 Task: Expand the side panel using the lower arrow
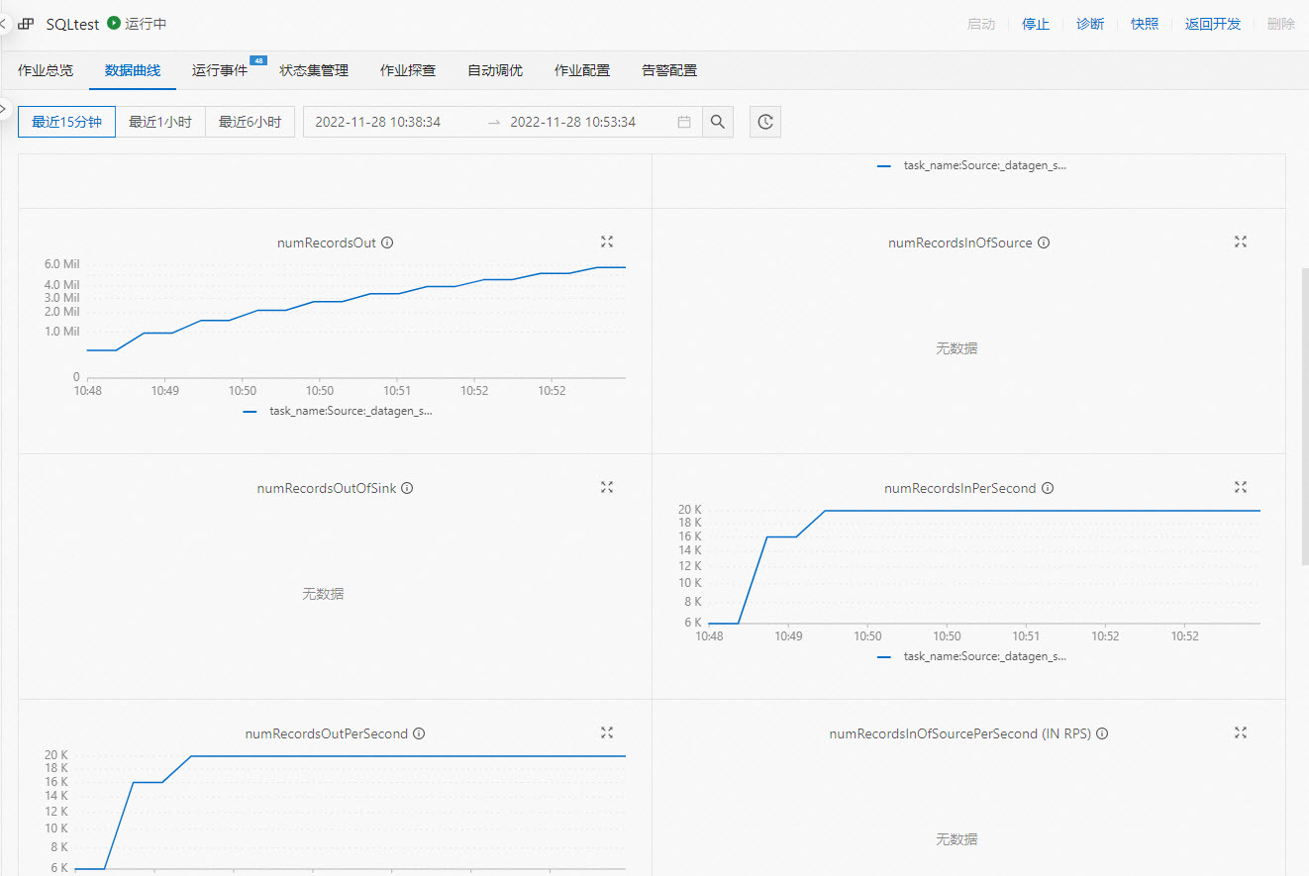pyautogui.click(x=3, y=107)
